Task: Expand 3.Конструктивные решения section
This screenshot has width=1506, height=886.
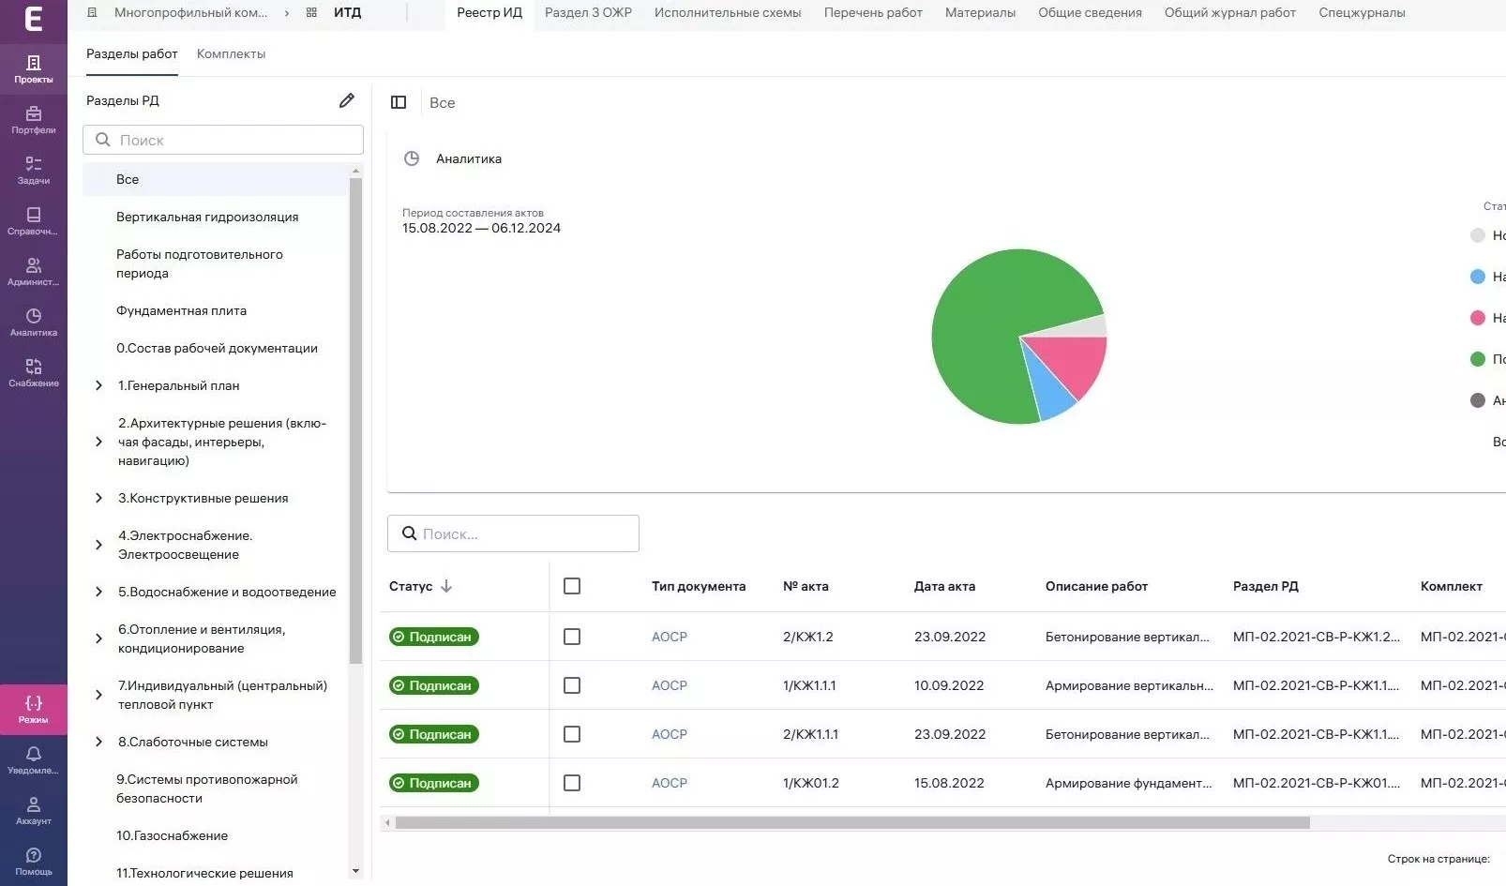Action: (x=98, y=498)
